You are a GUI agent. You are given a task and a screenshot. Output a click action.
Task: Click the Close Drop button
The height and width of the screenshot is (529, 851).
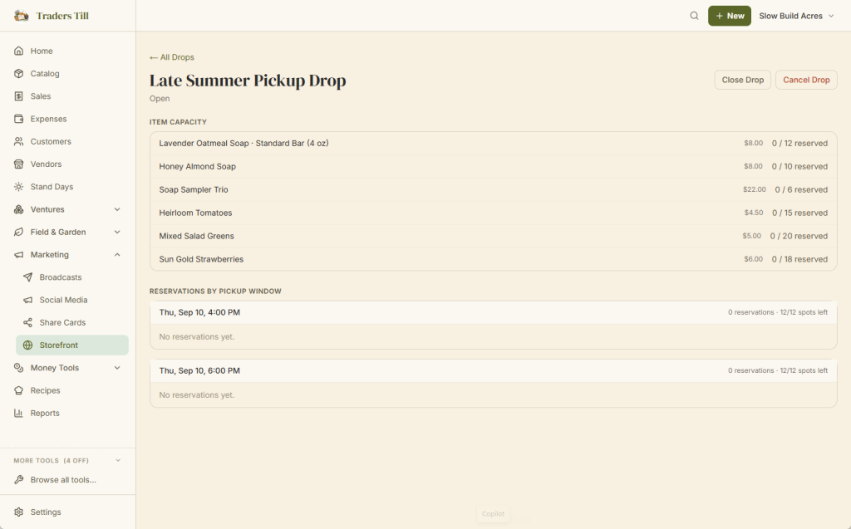(x=742, y=80)
